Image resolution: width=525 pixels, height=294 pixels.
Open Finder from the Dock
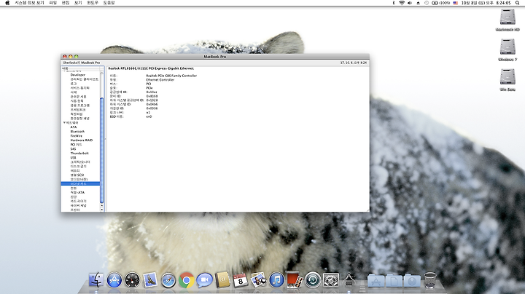click(96, 280)
